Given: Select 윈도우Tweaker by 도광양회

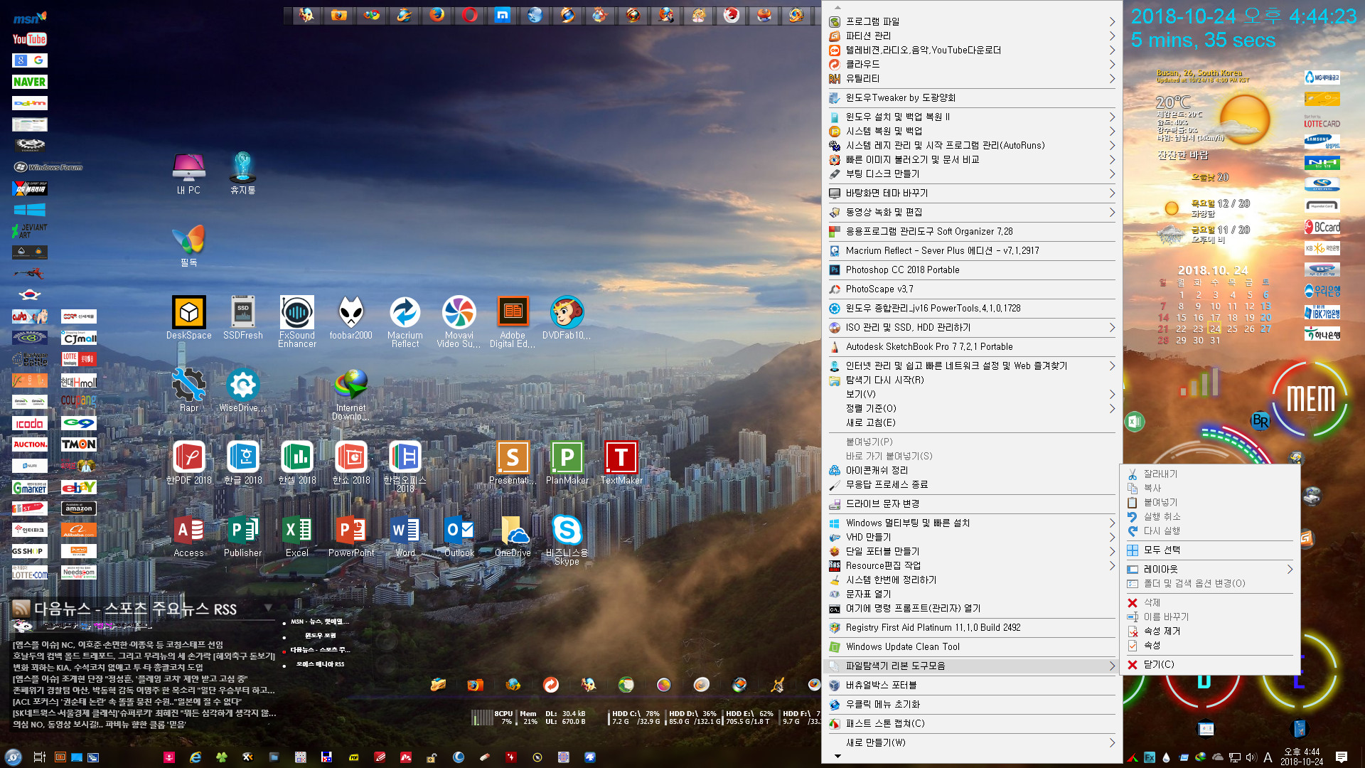Looking at the screenshot, I should click(972, 97).
